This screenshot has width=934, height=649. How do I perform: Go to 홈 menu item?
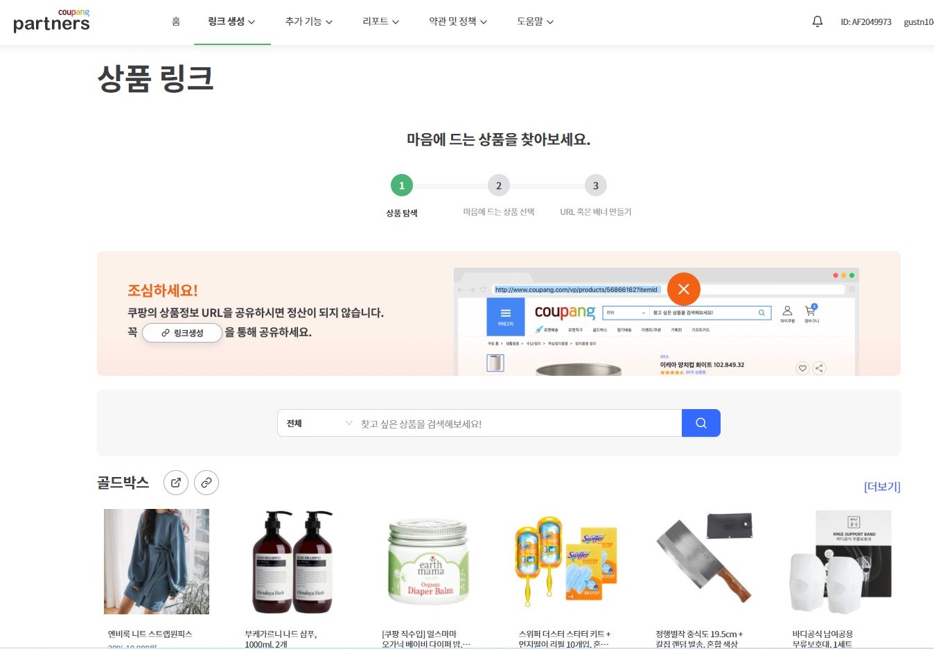click(176, 21)
